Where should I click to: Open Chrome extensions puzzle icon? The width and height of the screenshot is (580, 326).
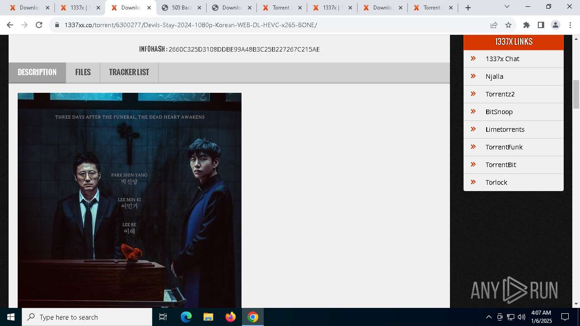pos(526,25)
